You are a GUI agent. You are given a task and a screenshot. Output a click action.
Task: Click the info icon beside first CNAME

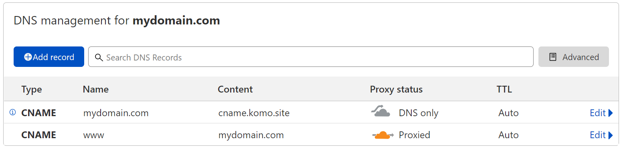pos(12,113)
